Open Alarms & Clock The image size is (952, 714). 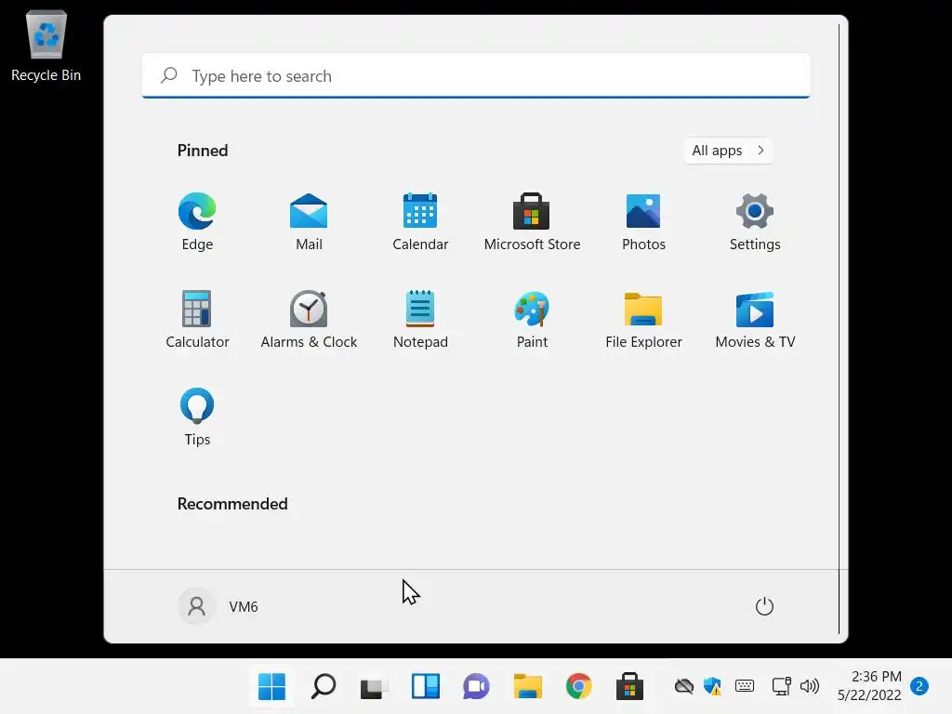point(309,320)
